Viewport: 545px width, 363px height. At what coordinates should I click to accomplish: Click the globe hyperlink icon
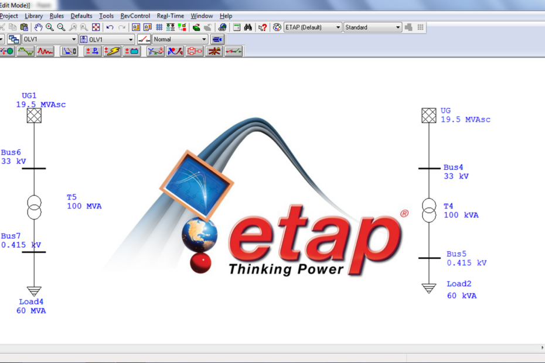(223, 27)
